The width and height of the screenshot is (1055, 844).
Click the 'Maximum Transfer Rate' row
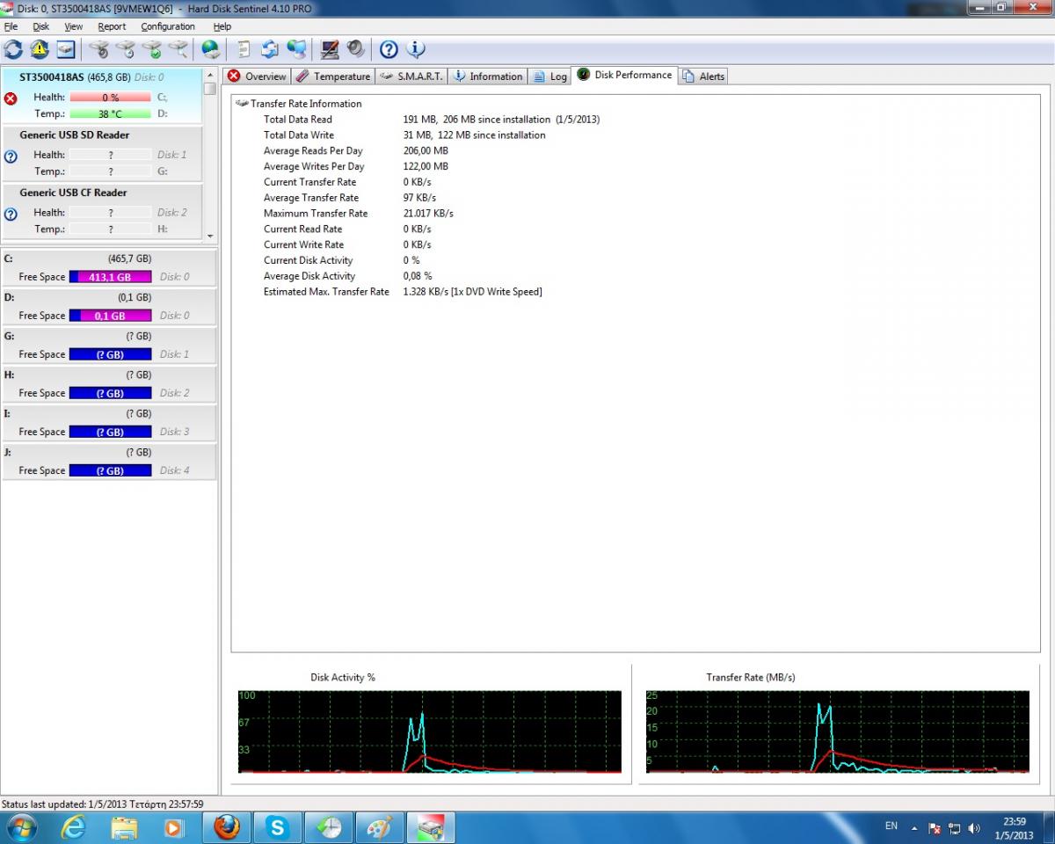(359, 214)
